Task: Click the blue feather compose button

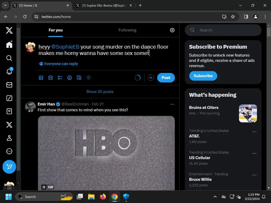Action: click(9, 167)
